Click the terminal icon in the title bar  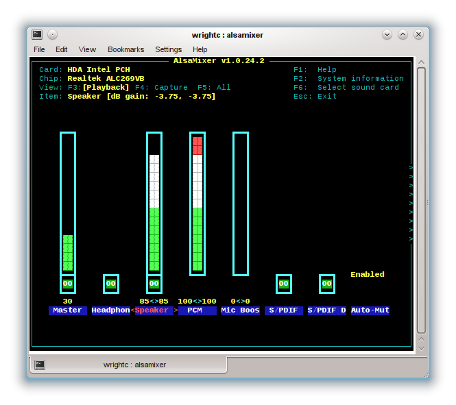(37, 35)
